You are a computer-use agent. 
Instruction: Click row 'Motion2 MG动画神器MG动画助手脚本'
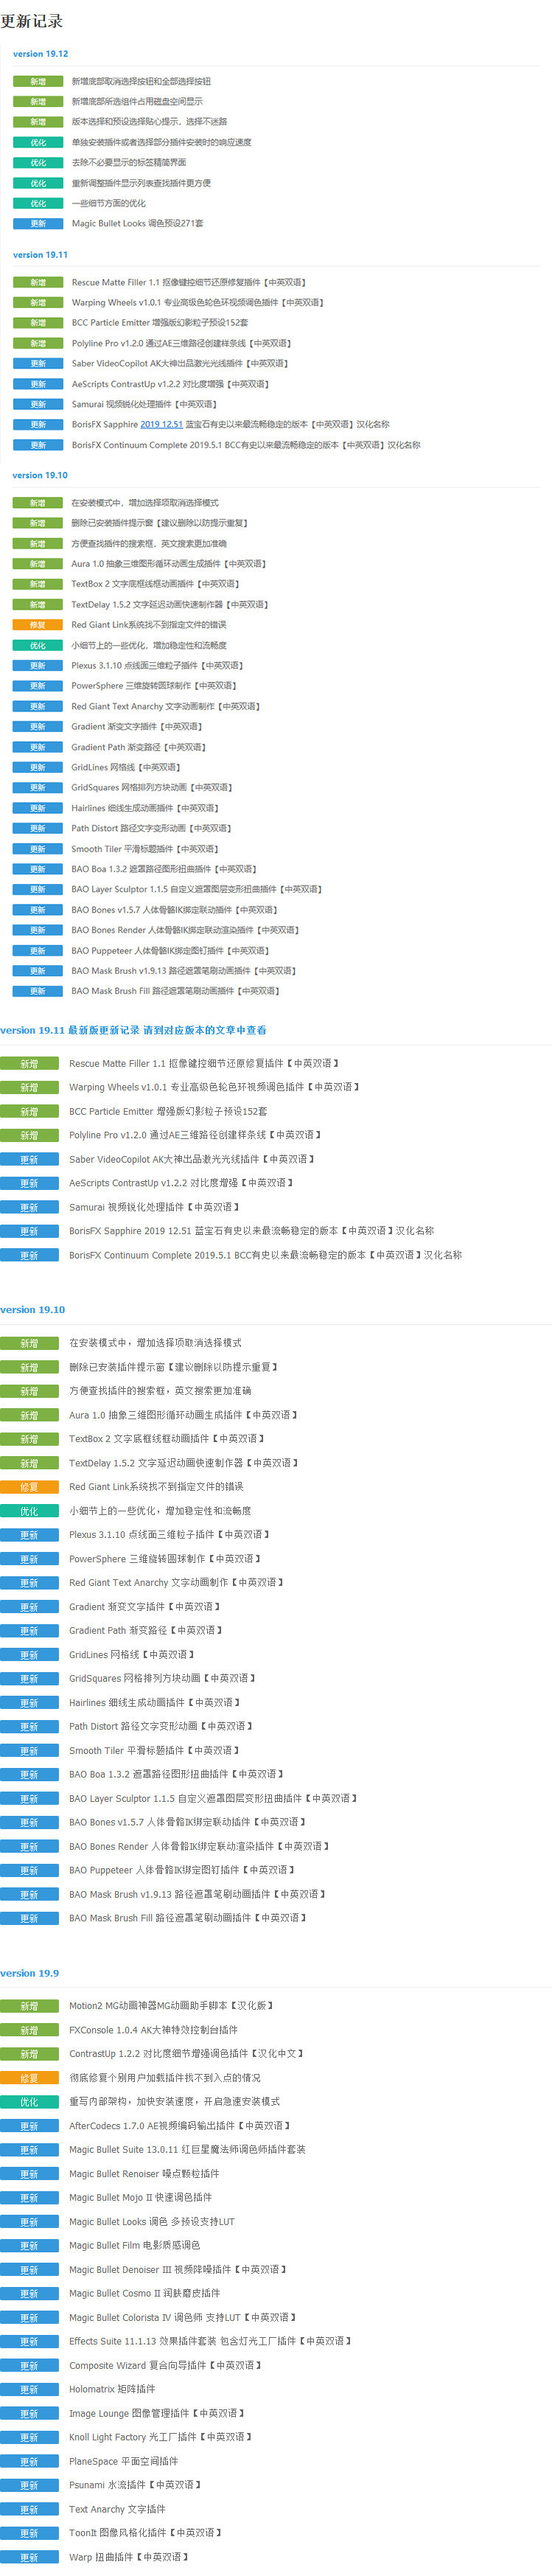171,2006
